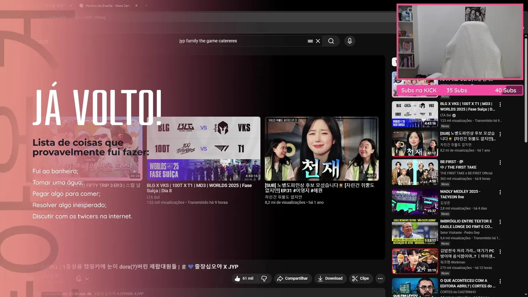Open the end-screen FIFTY TRIP 3 card
This screenshot has height=297, width=528.
click(x=87, y=148)
